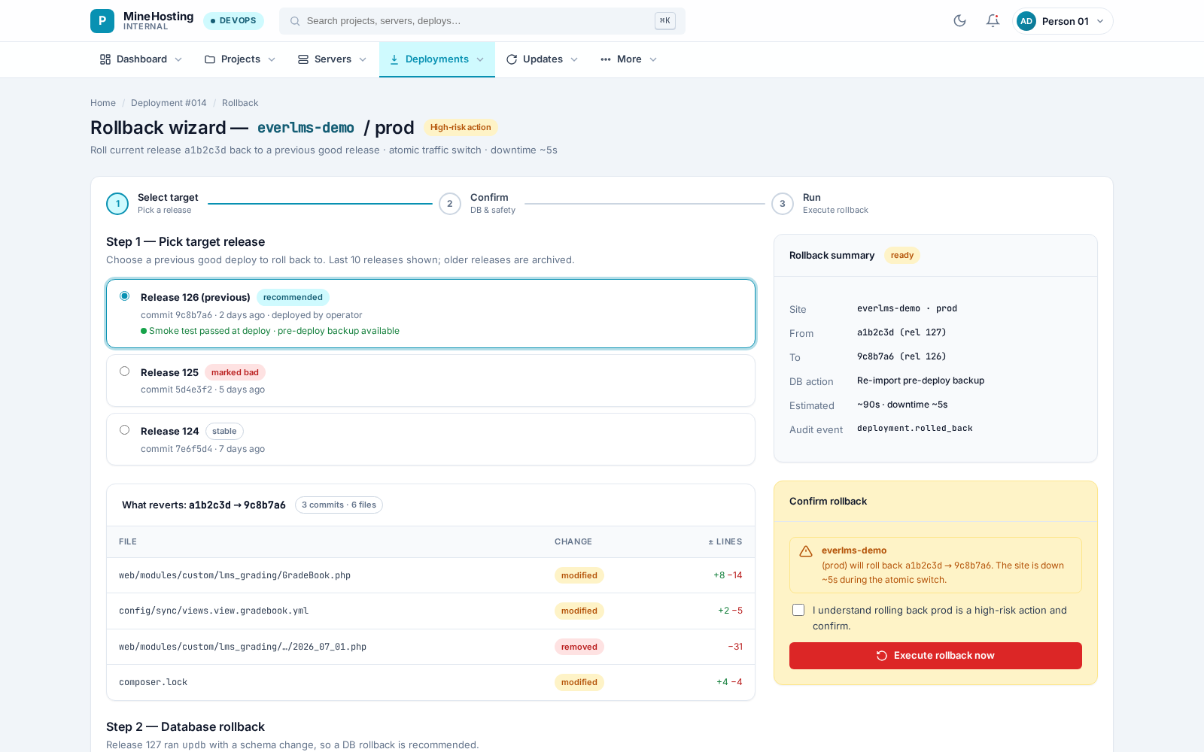Select Release 125 radio button
1204x752 pixels.
click(x=125, y=371)
